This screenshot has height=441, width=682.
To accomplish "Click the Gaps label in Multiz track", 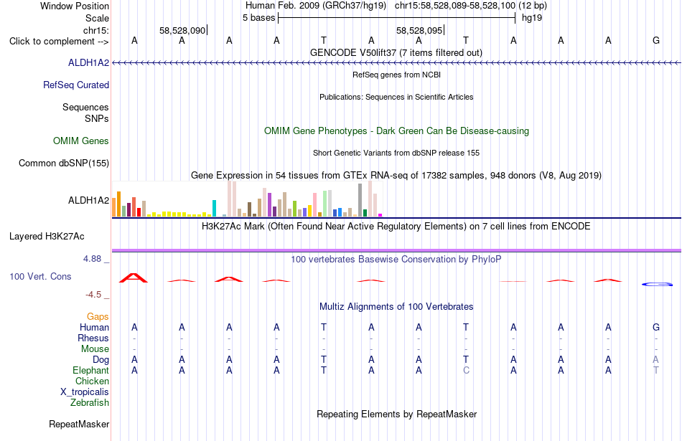I will [x=98, y=317].
